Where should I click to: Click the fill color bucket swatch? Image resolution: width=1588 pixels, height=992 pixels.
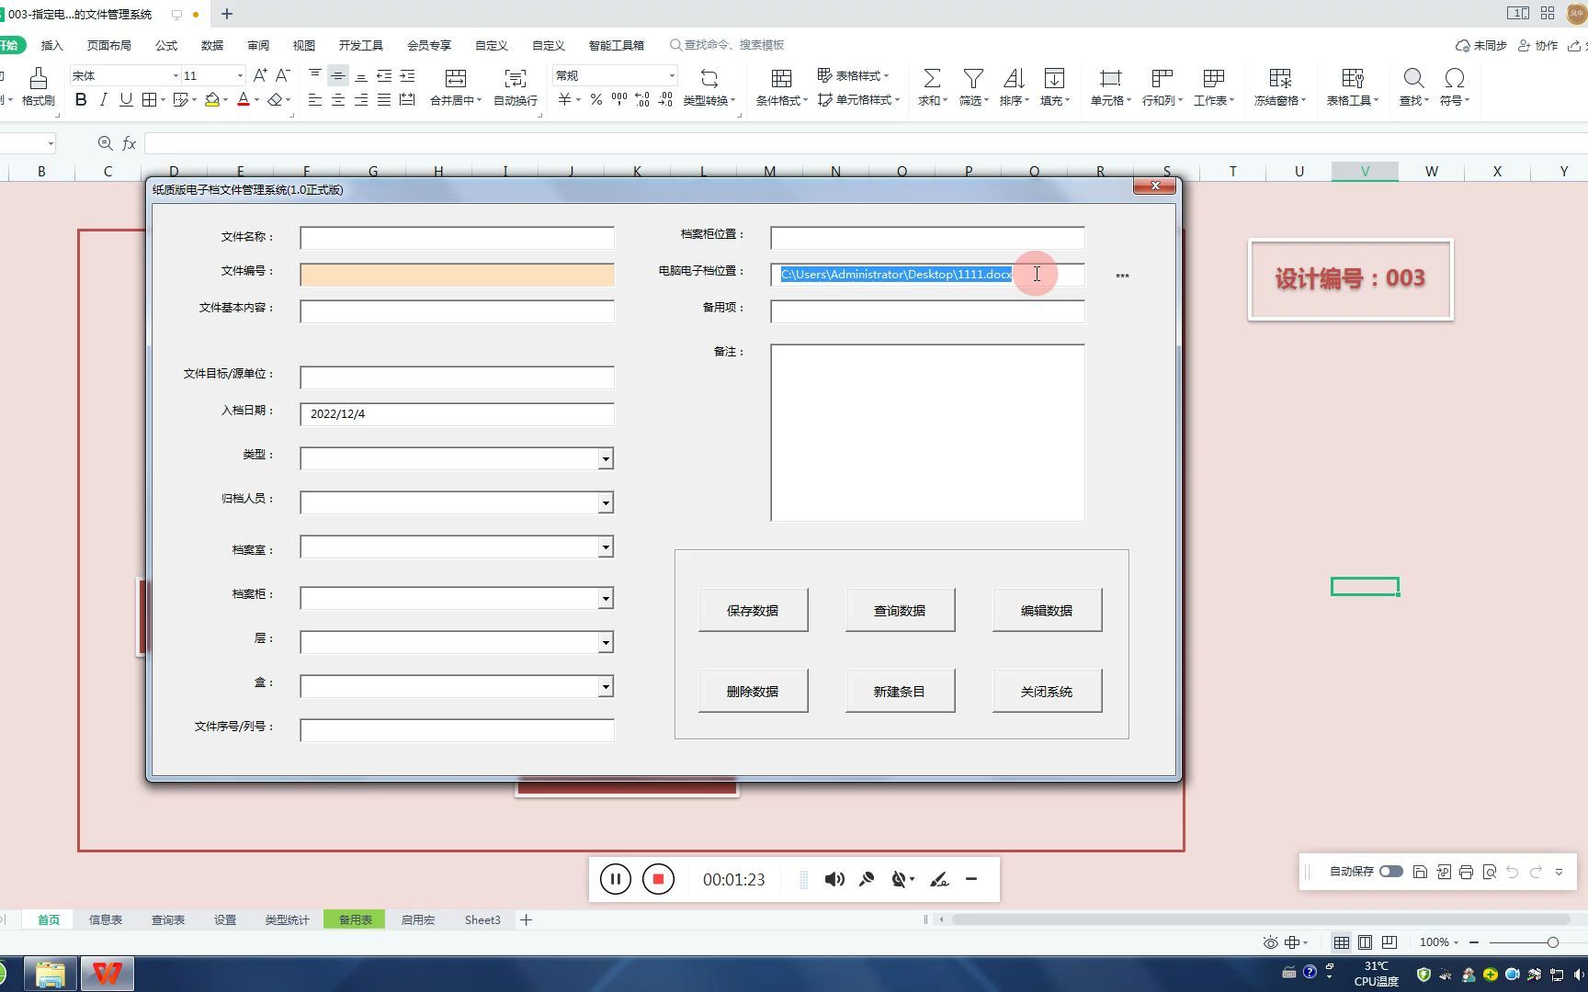click(x=212, y=99)
